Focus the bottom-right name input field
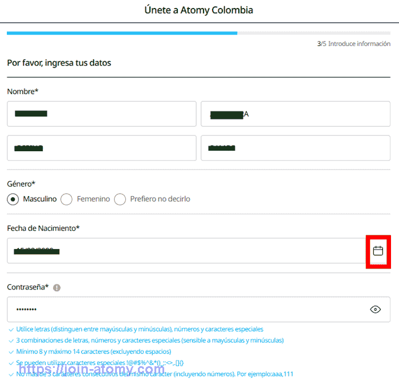399x381 pixels. (x=295, y=148)
